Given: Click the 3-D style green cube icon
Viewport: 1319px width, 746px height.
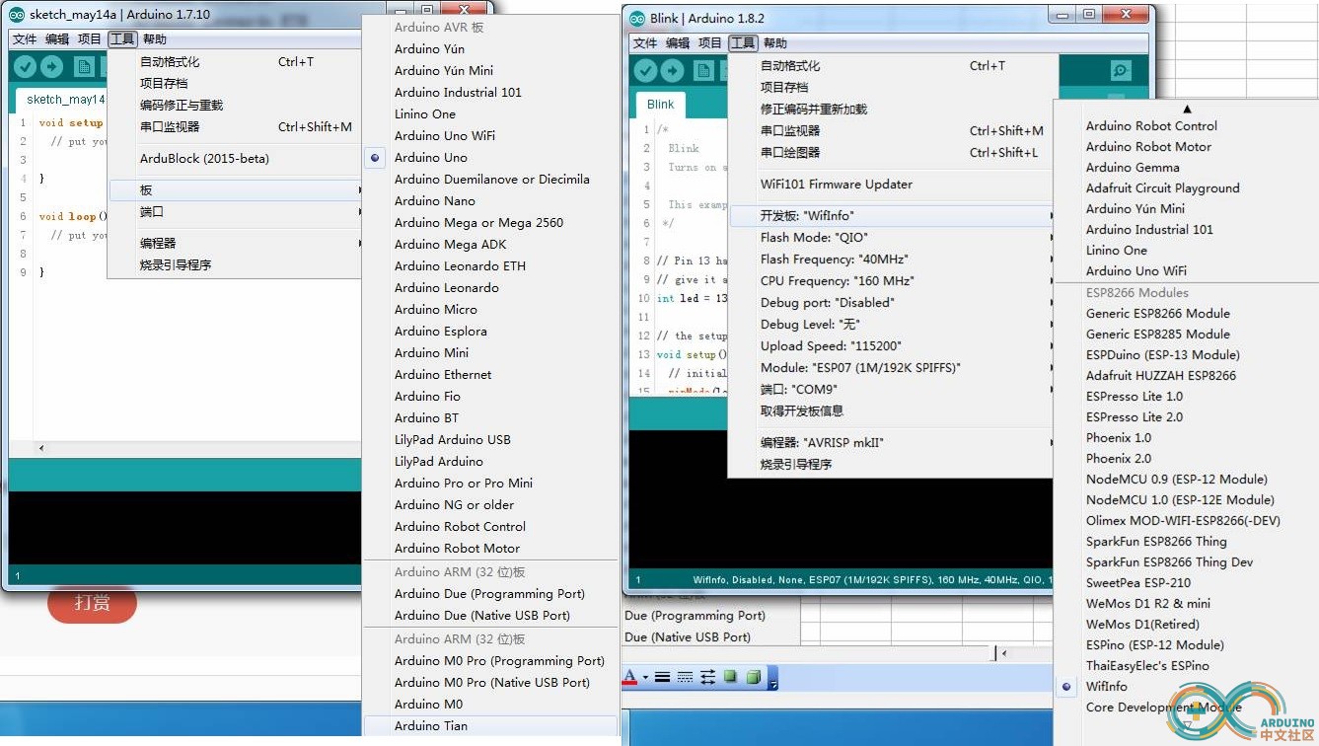Looking at the screenshot, I should 753,677.
